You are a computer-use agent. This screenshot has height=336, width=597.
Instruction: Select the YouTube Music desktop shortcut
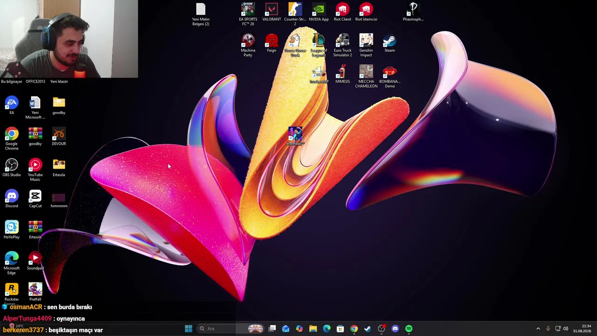pos(35,170)
